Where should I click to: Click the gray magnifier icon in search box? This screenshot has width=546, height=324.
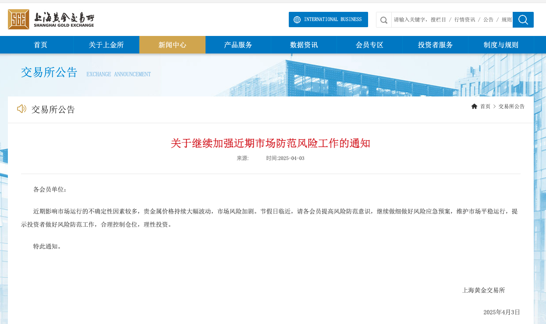[383, 20]
